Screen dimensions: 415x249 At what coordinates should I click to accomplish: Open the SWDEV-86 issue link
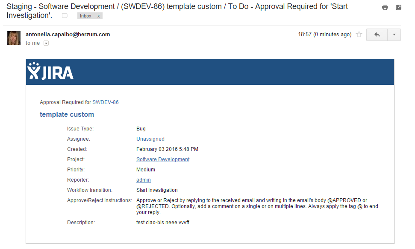point(106,102)
